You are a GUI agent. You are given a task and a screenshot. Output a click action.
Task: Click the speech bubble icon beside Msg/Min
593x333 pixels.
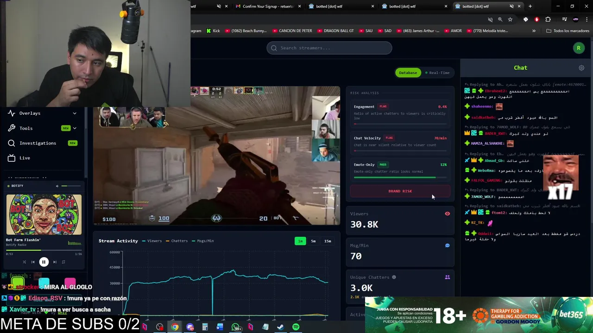click(447, 246)
